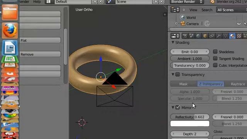Toggle Camera selectability arrow in outliner

245,24
